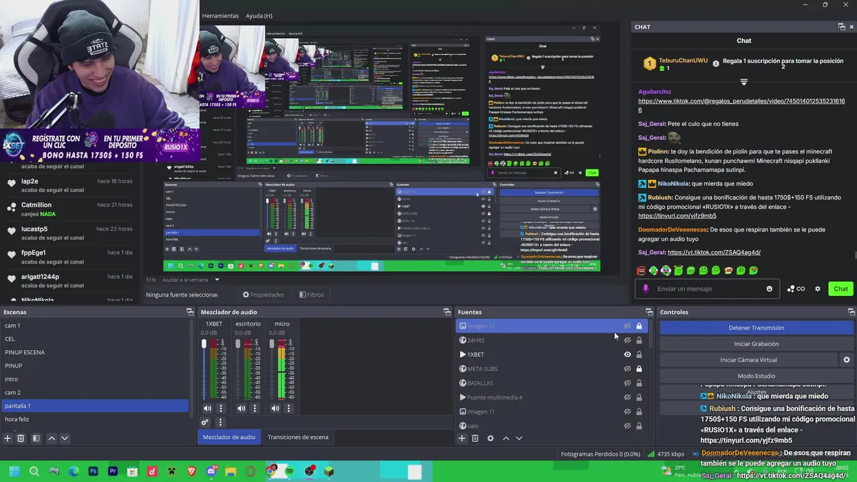
Task: Lock the Imagen 11 source
Action: 639,412
